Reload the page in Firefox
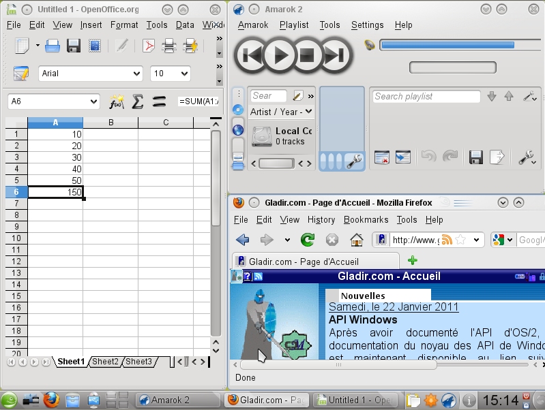Viewport: 545px width, 410px height. (x=308, y=240)
